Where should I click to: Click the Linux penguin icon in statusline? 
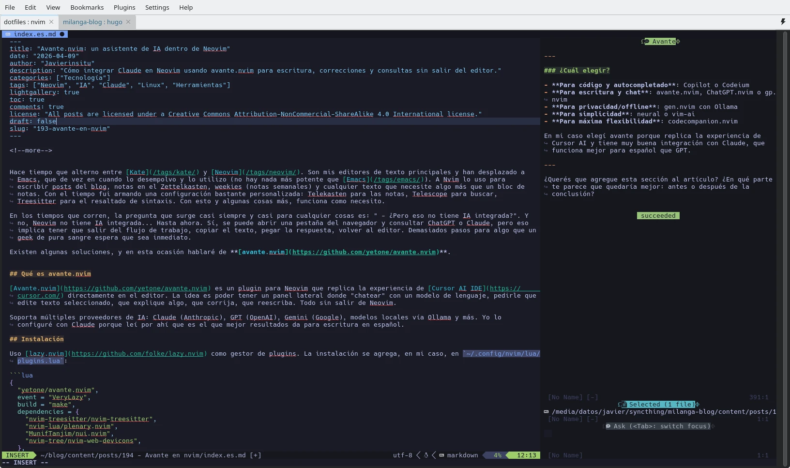[x=426, y=455]
